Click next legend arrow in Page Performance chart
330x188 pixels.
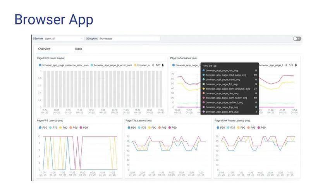[297, 65]
